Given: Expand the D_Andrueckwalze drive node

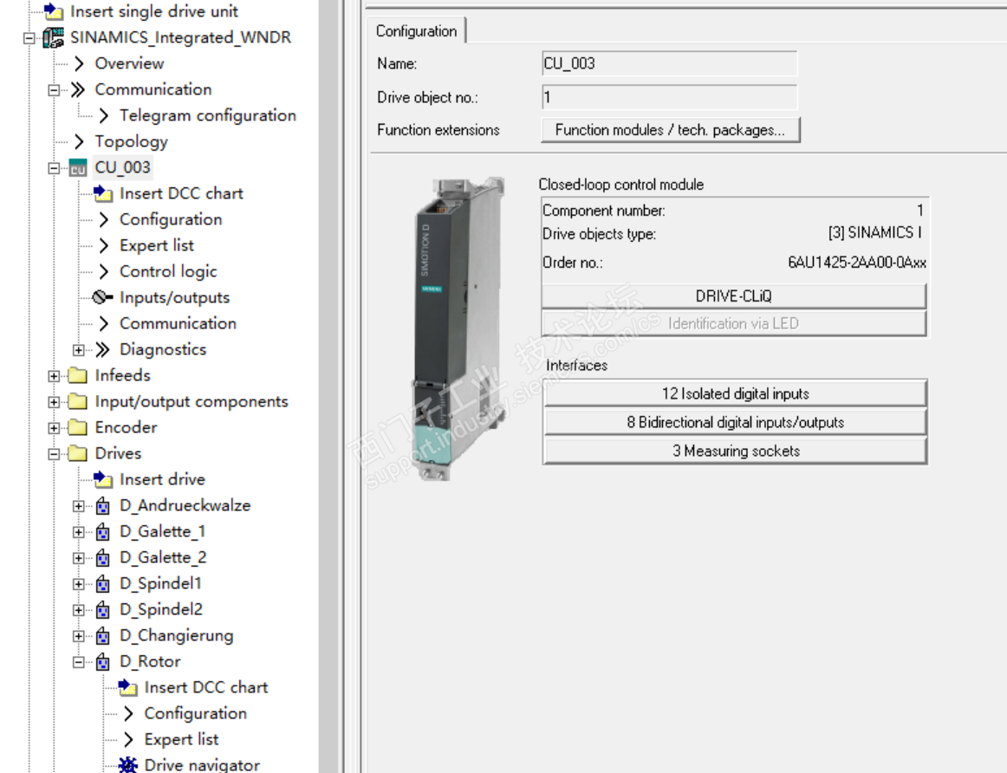Looking at the screenshot, I should [78, 506].
